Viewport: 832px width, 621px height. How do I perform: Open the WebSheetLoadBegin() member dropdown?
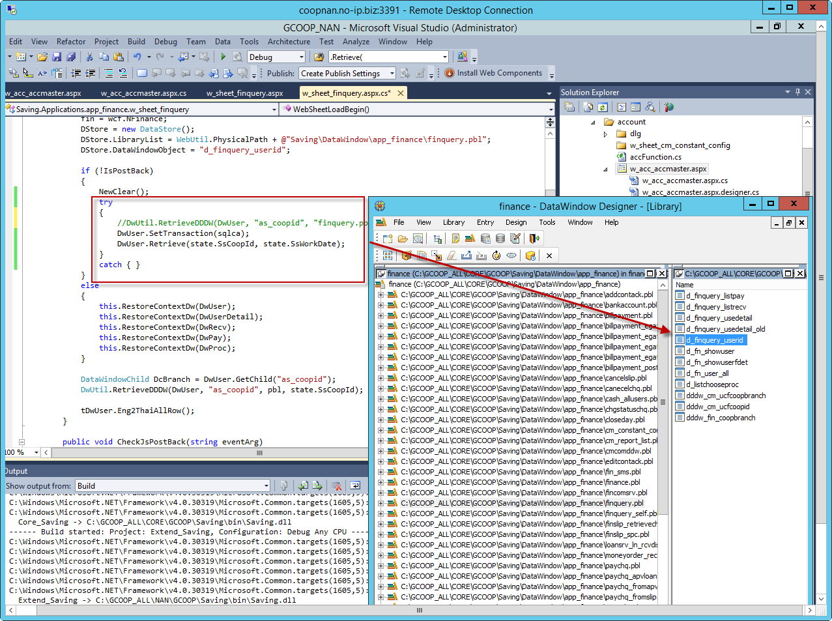551,109
